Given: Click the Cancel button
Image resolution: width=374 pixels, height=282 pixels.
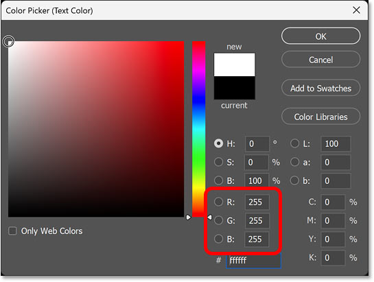Looking at the screenshot, I should (x=320, y=60).
